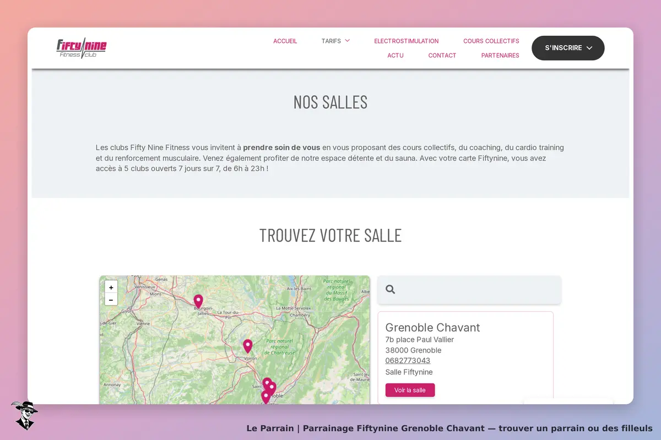This screenshot has width=661, height=440.
Task: Select the map pin at Voiron
Action: coord(248,346)
